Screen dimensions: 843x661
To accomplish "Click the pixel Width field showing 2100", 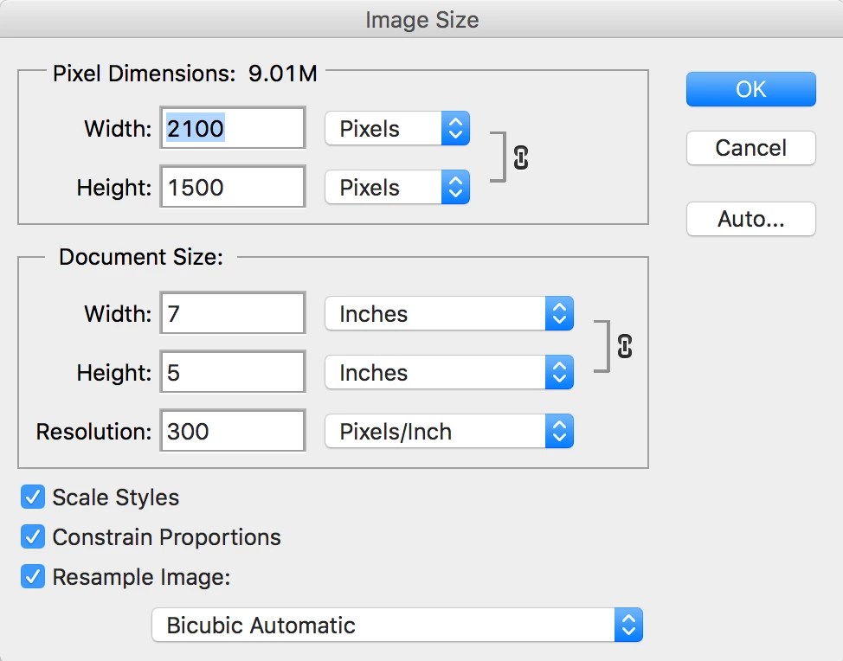I will tap(233, 129).
